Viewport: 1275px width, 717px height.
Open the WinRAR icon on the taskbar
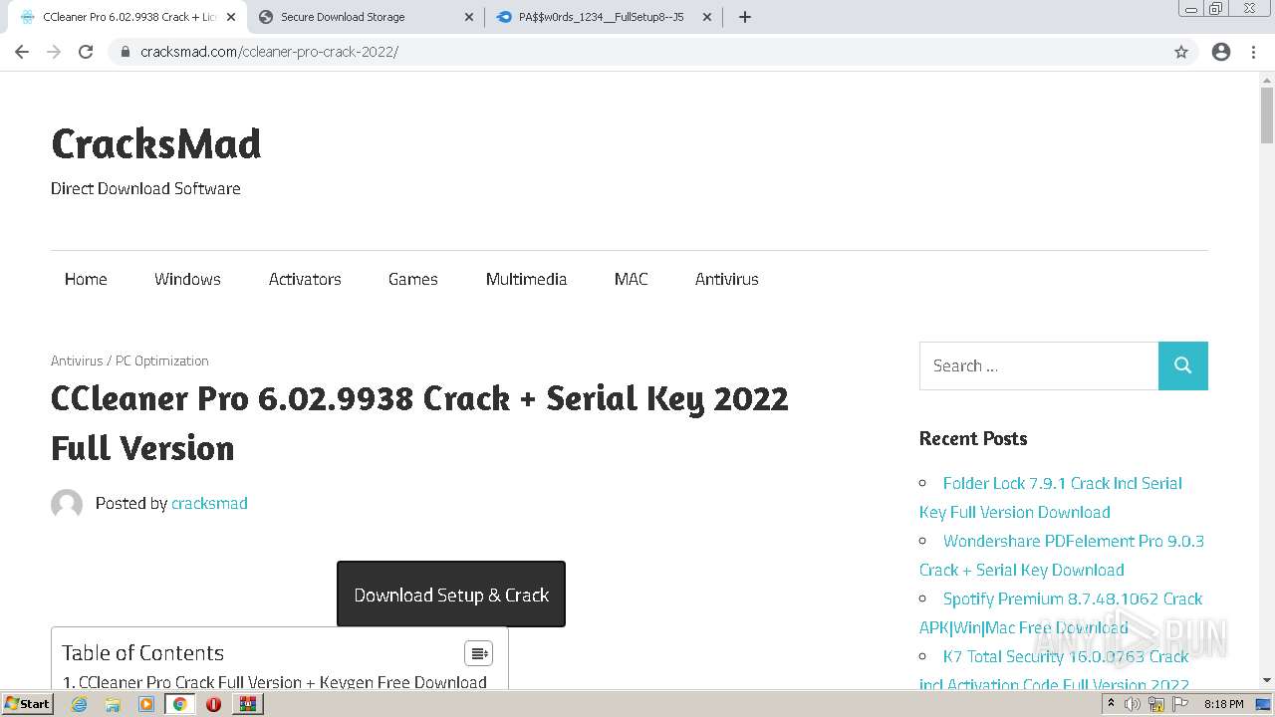tap(248, 704)
